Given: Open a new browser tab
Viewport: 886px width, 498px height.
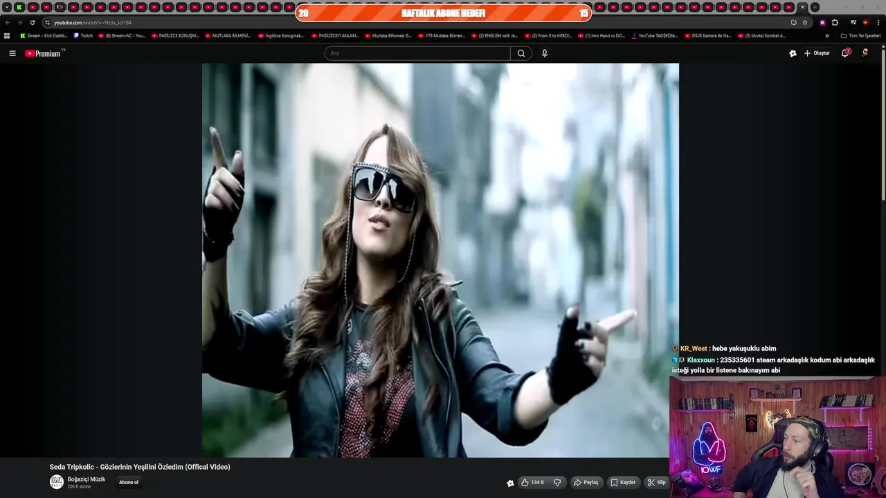Looking at the screenshot, I should 815,7.
